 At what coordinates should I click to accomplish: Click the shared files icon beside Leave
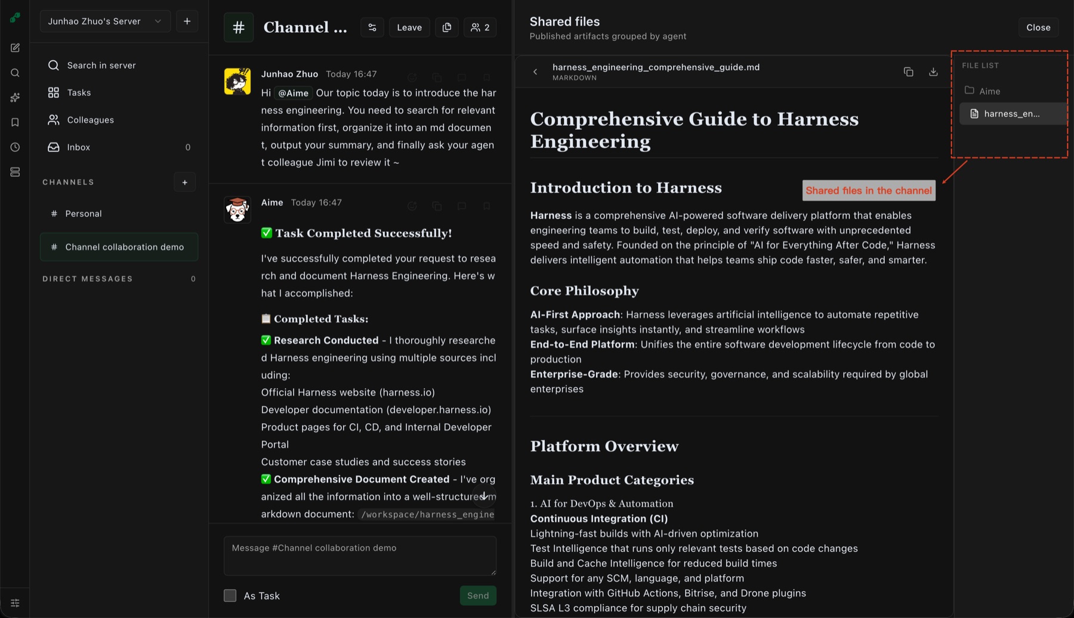pyautogui.click(x=447, y=27)
